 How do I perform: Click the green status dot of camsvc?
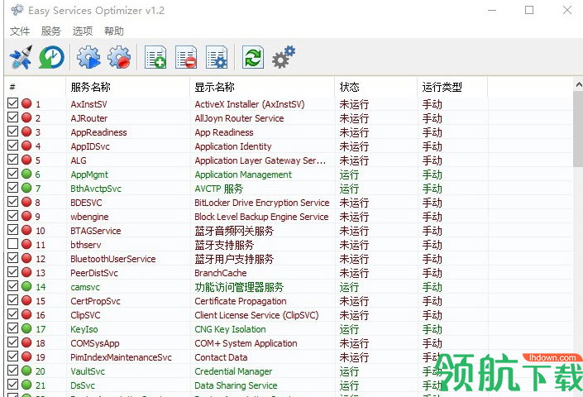point(26,287)
